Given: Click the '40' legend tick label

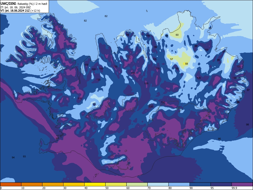Looking at the screenshot, I should tap(86, 188).
